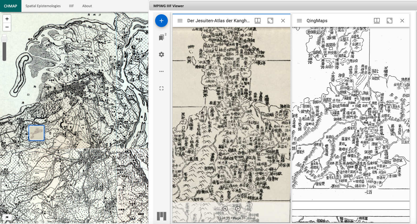Viewport: 417px width, 224px height.
Task: Add a resource with blue plus button
Action: click(161, 21)
